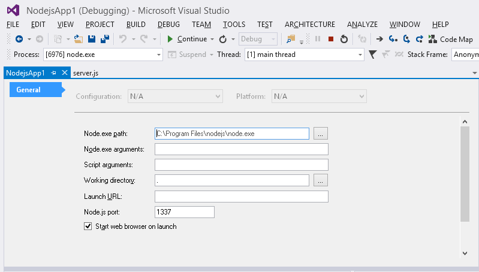Image resolution: width=479 pixels, height=272 pixels.
Task: Open the DEBUG menu
Action: (x=168, y=25)
